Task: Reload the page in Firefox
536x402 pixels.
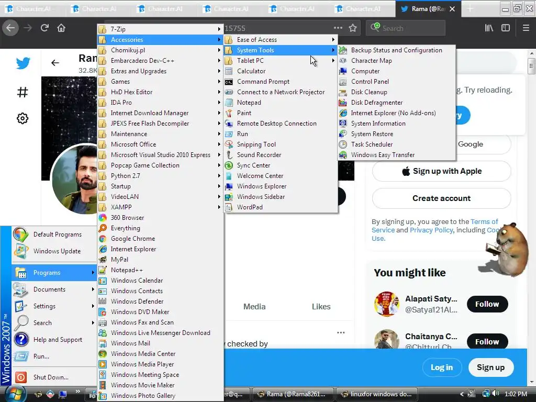Action: [x=44, y=28]
